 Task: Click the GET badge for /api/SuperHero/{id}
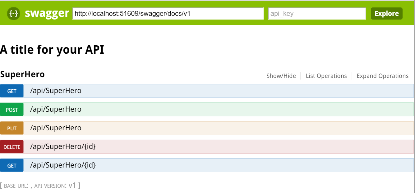[12, 166]
